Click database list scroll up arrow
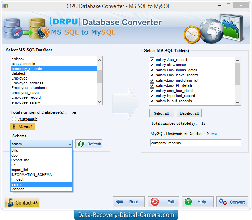Screen dimensions: 252x220 pyautogui.click(x=100, y=60)
